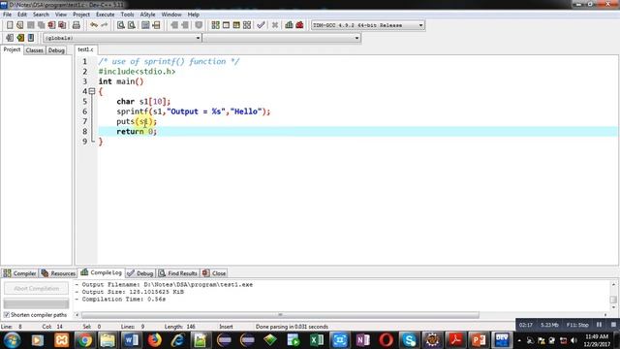Open the TDM-GCC compiler set dropdown
This screenshot has width=620, height=349.
coord(368,25)
